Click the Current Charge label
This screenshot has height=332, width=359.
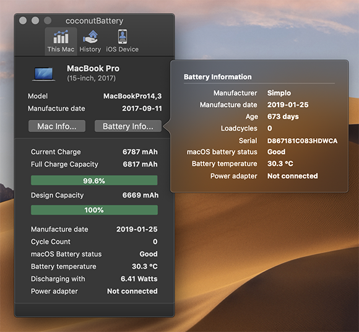coord(56,152)
